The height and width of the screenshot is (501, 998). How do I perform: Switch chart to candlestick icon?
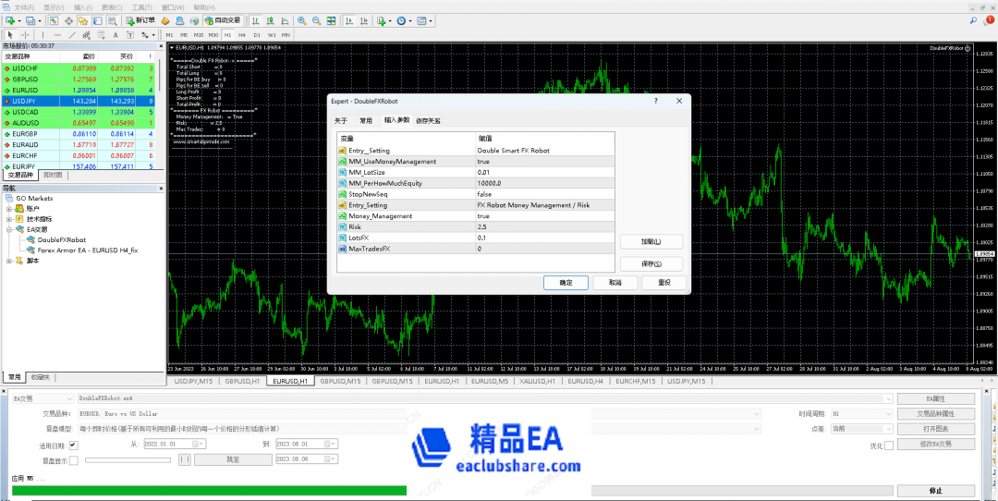pos(270,21)
